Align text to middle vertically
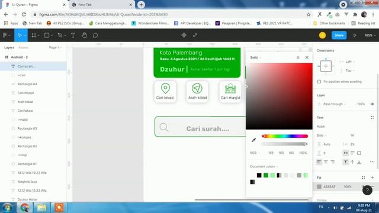 [x=352, y=162]
